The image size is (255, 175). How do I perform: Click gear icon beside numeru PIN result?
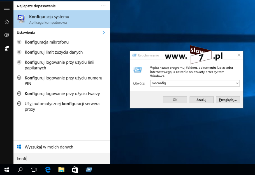click(19, 78)
